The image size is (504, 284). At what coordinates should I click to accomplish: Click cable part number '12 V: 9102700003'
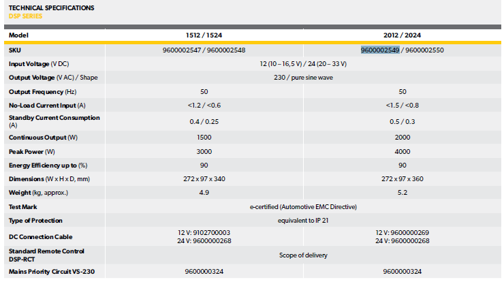[x=203, y=233]
